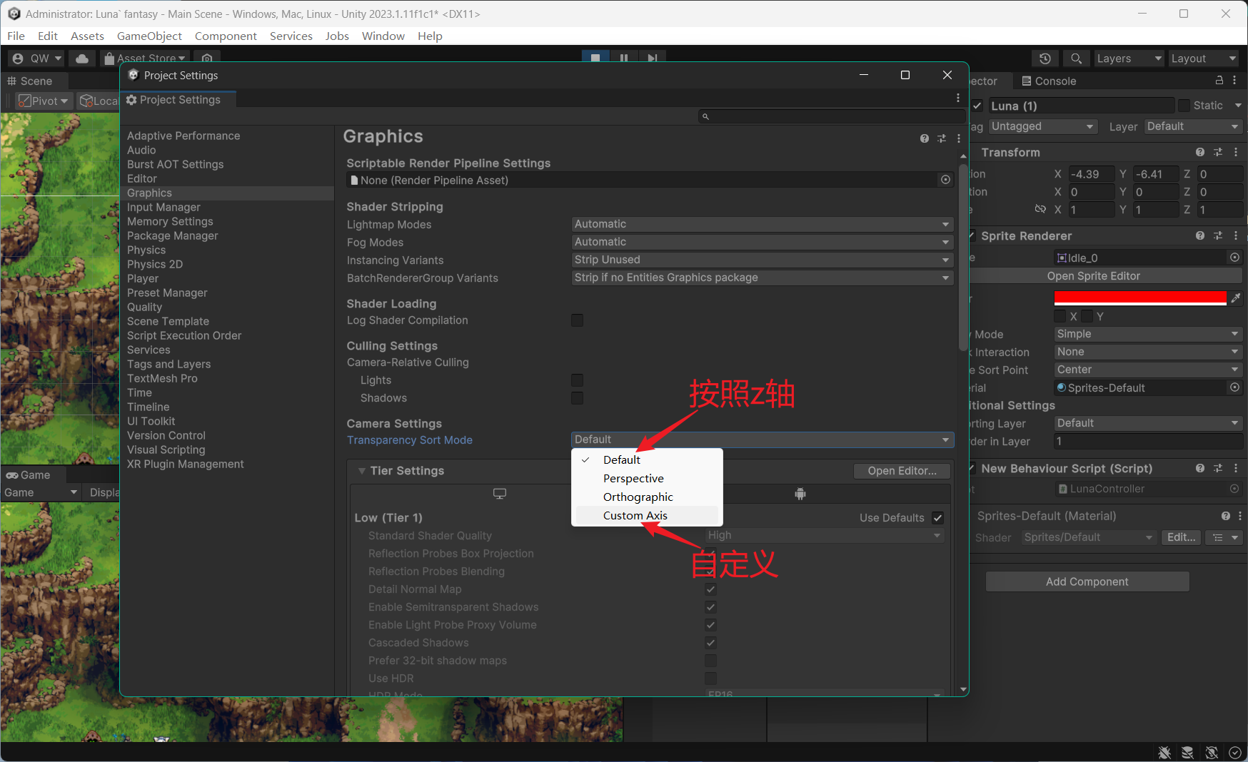
Task: Open the Layout dropdown in toolbar
Action: click(x=1204, y=59)
